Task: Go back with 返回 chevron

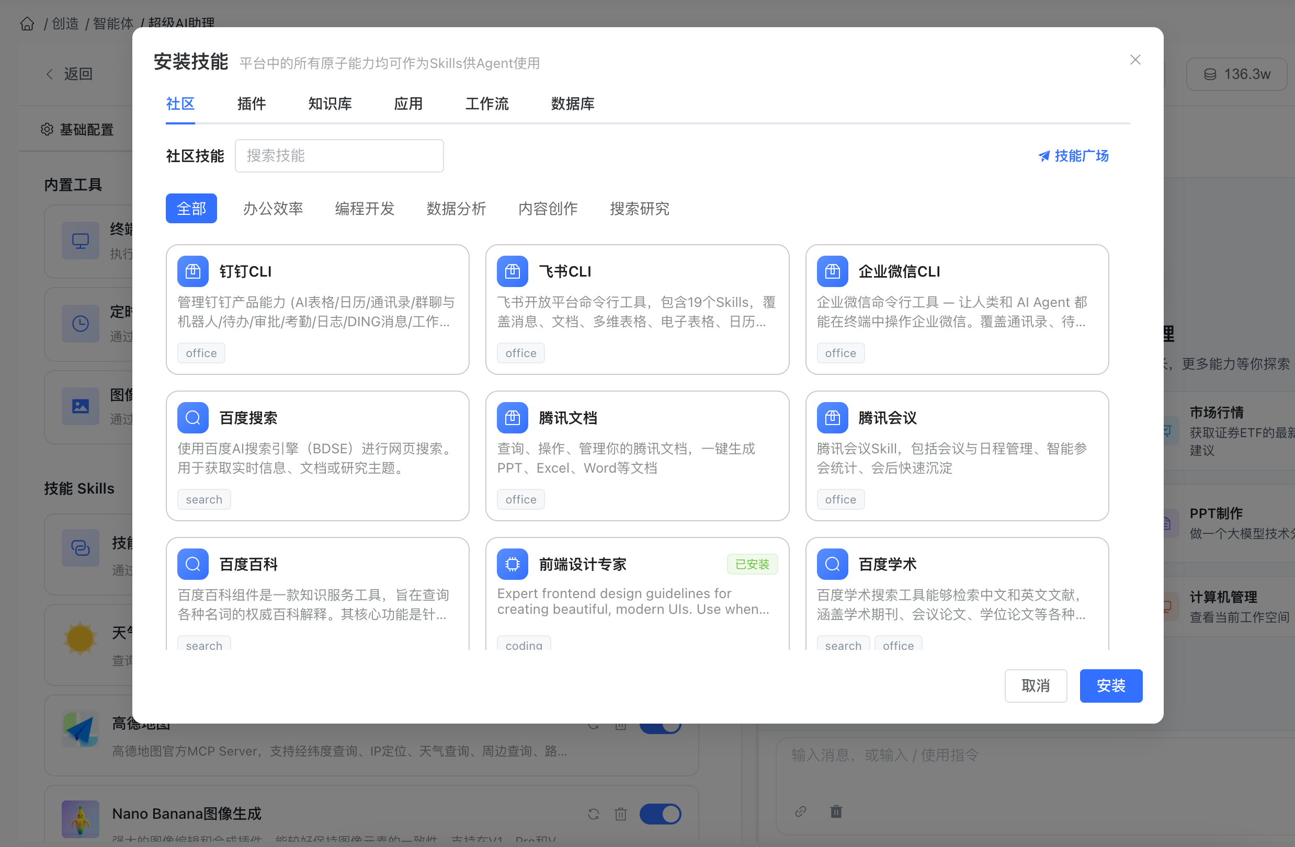Action: pos(50,74)
